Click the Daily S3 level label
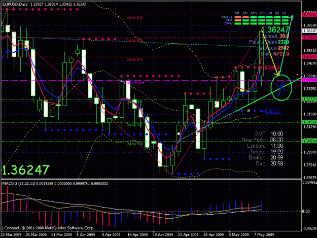This screenshot has height=238, width=317. pyautogui.click(x=134, y=144)
